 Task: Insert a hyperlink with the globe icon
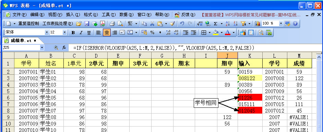tap(207, 24)
